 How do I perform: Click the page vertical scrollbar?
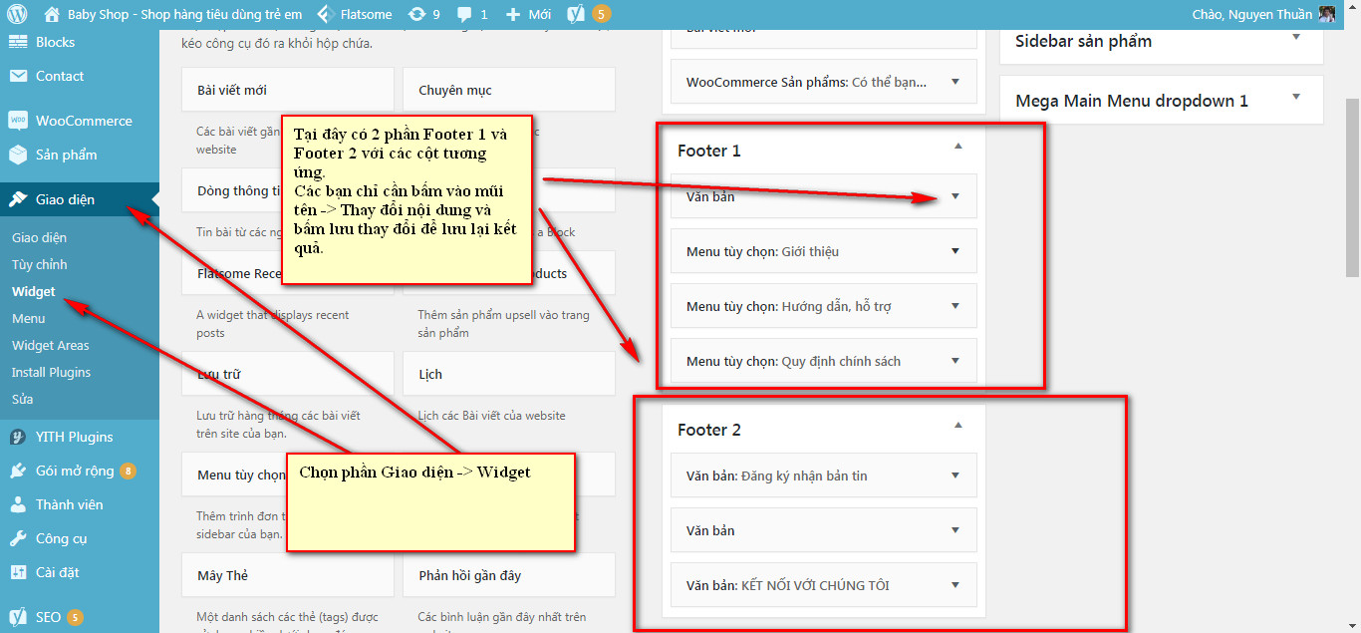tap(1352, 189)
